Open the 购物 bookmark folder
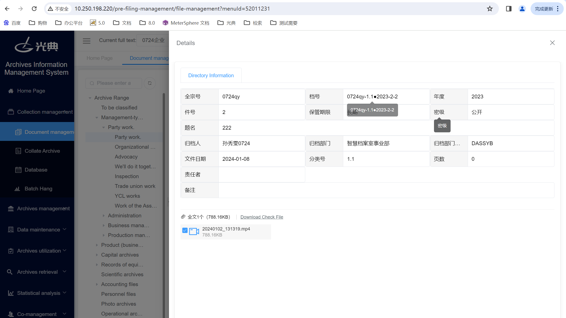 tap(38, 23)
